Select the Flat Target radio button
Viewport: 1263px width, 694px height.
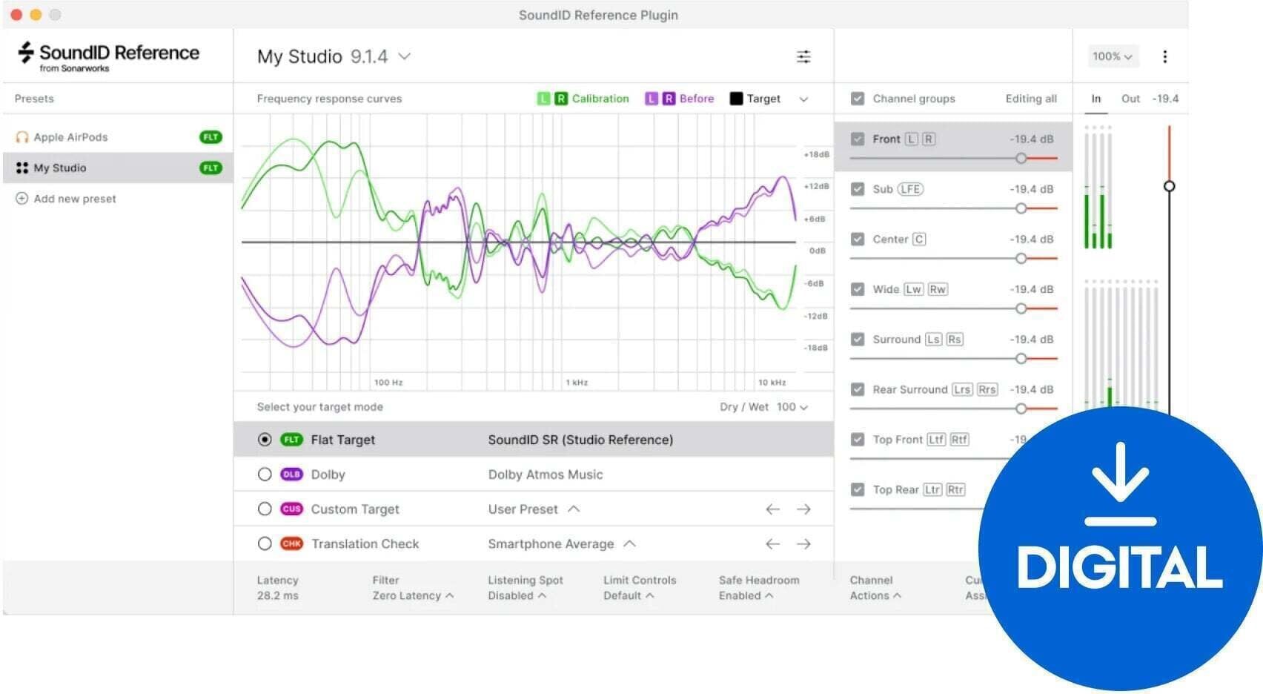coord(265,440)
